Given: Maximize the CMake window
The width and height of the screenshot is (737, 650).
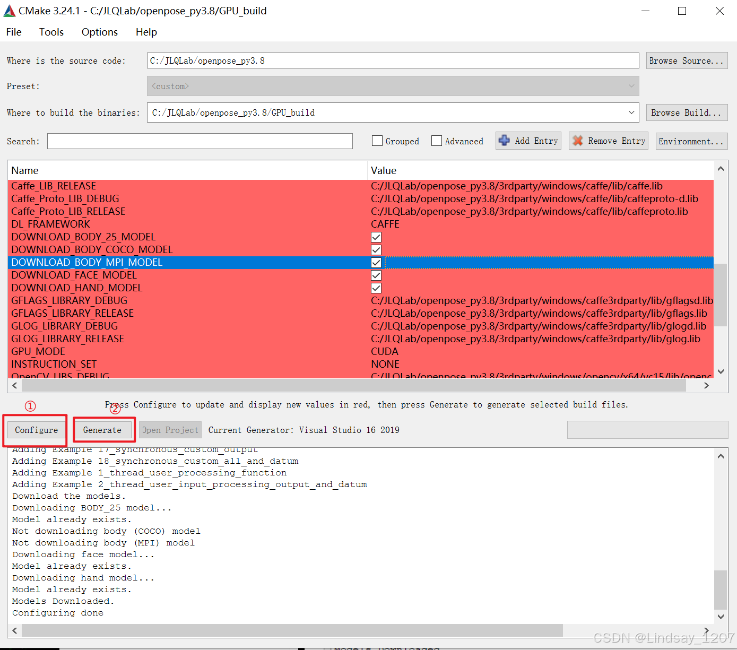Looking at the screenshot, I should (682, 11).
